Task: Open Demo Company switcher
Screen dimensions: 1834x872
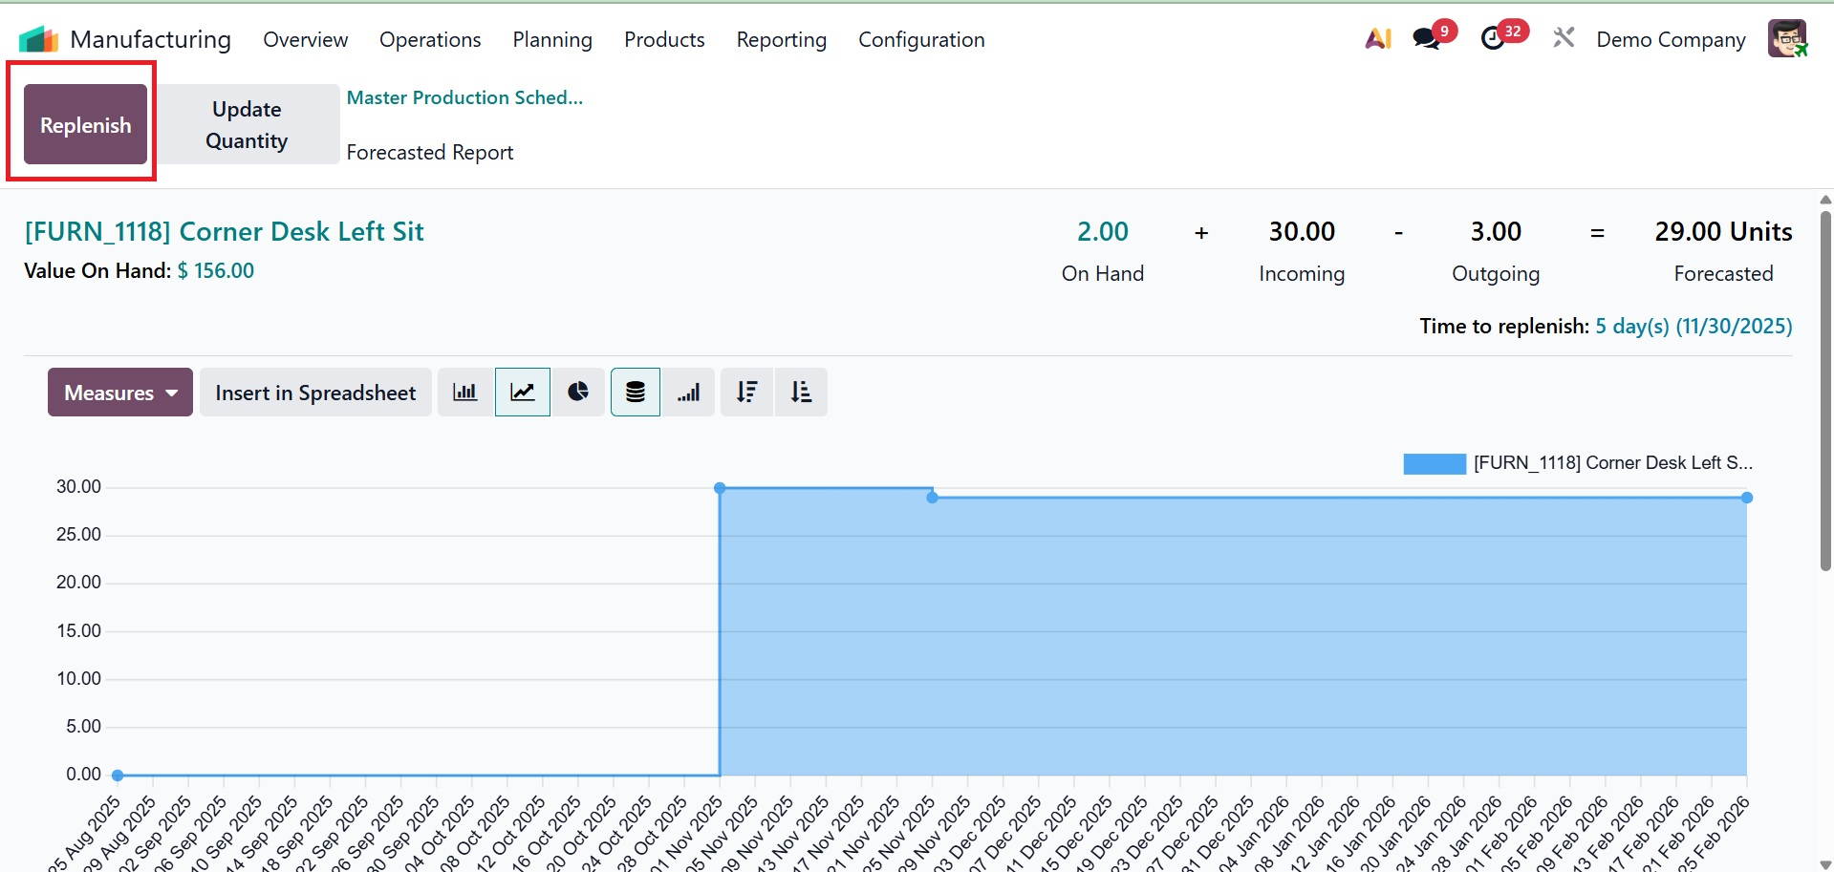Action: pos(1671,39)
